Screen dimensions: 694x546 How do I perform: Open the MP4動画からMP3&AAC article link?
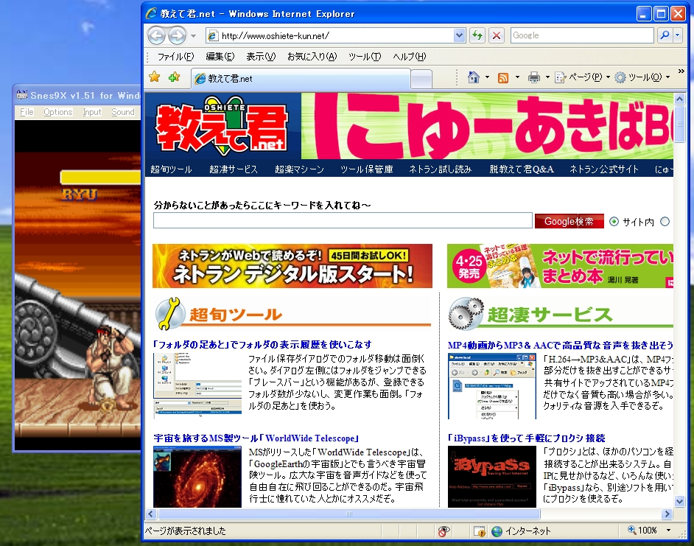click(x=561, y=346)
